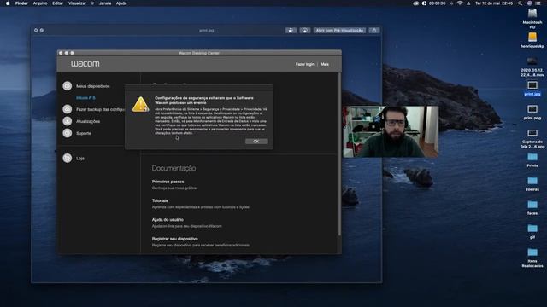This screenshot has width=547, height=307.
Task: Click the yellow warning triangle icon
Action: pos(140,104)
